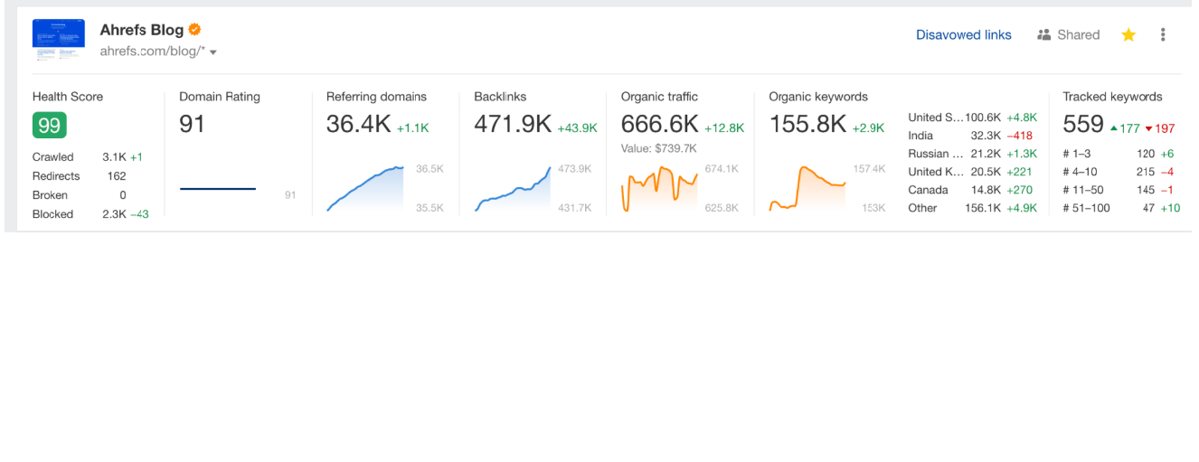This screenshot has width=1199, height=462.
Task: Click the Ahrefs Blog project title
Action: click(141, 30)
